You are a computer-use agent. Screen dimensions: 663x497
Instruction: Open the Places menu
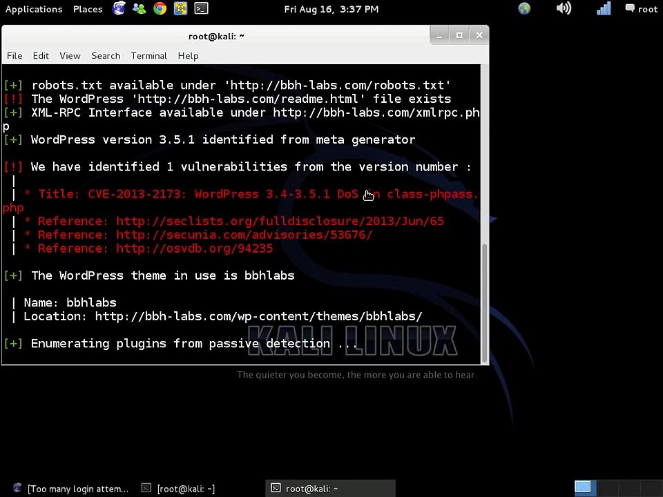88,9
